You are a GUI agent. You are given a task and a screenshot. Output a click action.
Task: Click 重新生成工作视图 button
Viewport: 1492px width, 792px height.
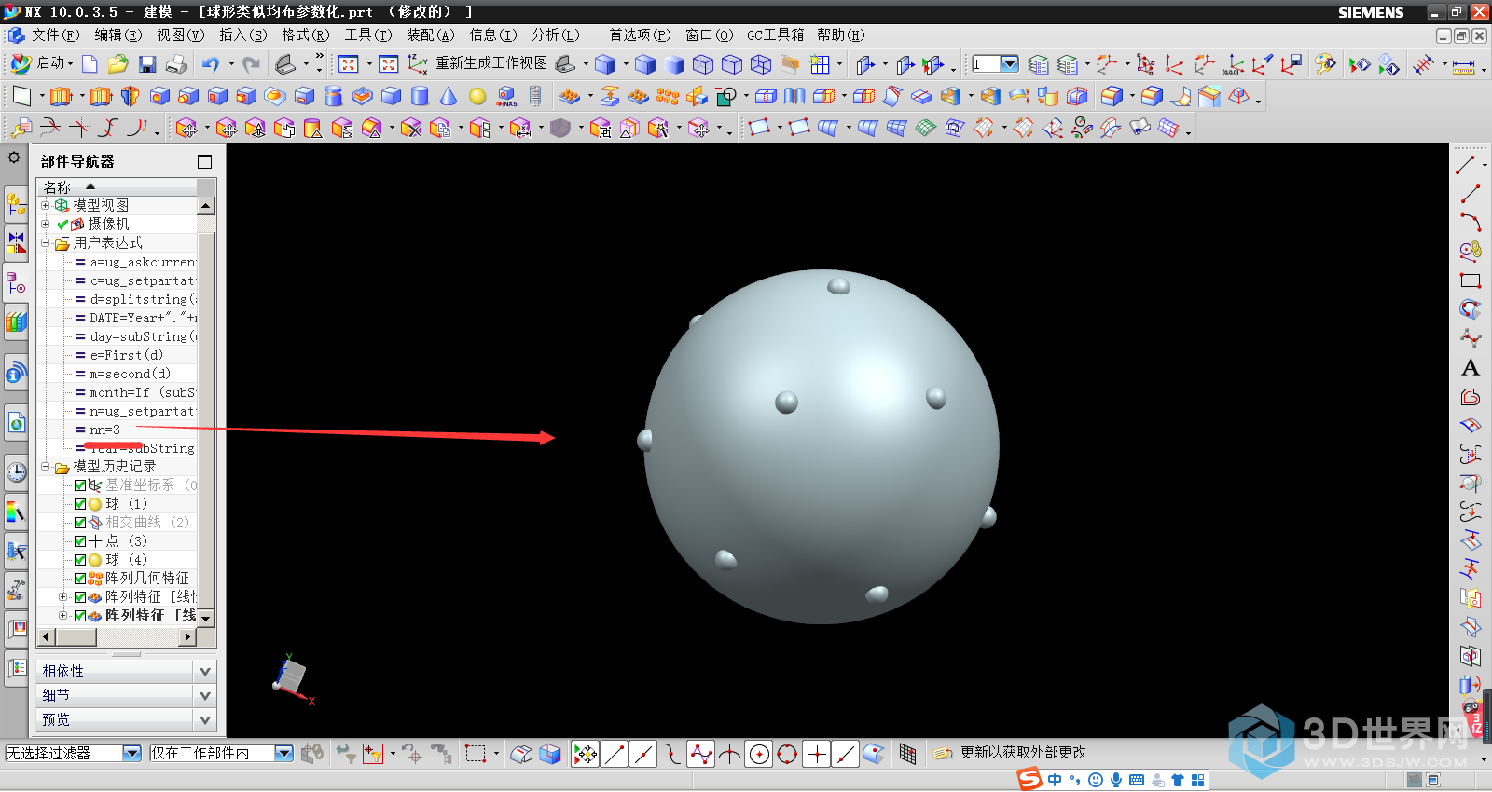[x=490, y=63]
